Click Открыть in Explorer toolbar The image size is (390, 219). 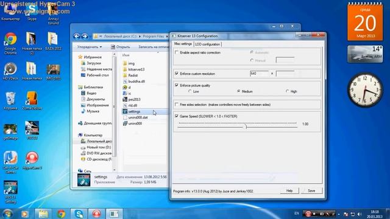[121, 47]
